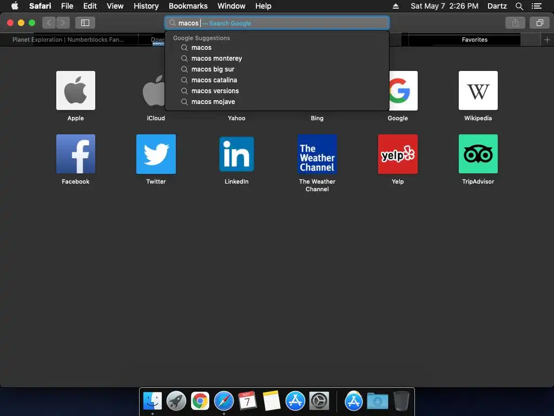Open the Apple menu
Viewport: 554px width, 416px height.
pos(15,6)
